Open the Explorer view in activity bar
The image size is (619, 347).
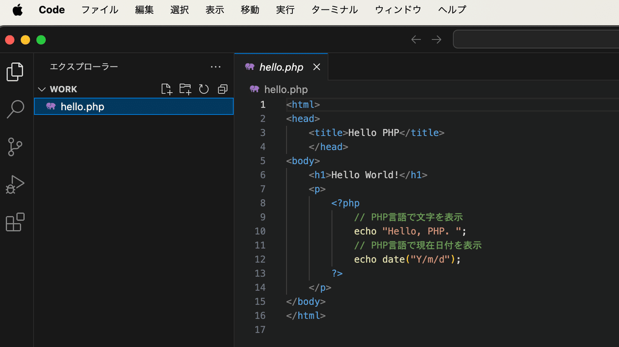tap(15, 72)
